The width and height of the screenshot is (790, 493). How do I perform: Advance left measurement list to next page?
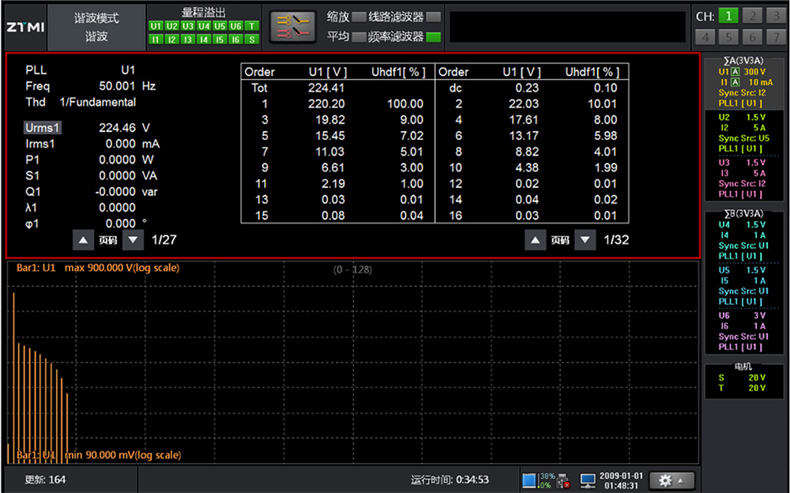tap(133, 239)
